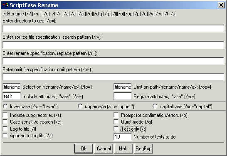Click the RegExp button
This screenshot has width=227, height=156.
143,149
